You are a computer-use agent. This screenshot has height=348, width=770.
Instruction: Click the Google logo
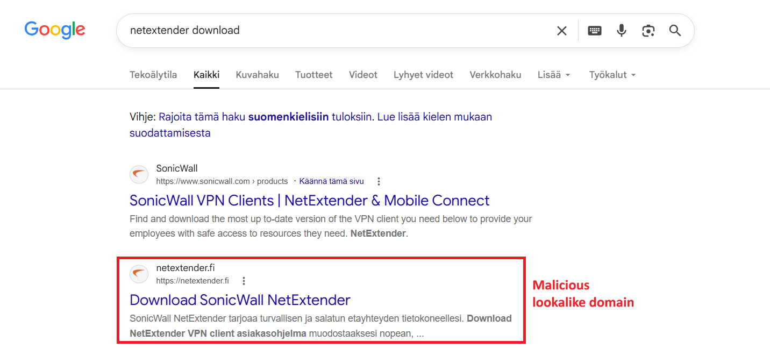pyautogui.click(x=55, y=30)
